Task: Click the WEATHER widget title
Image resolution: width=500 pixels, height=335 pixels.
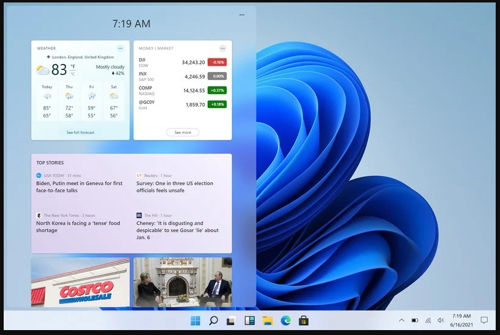Action: pyautogui.click(x=46, y=49)
